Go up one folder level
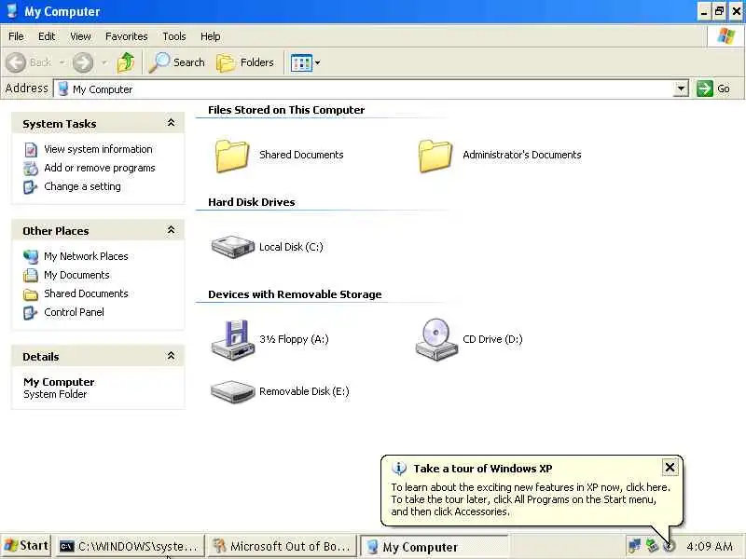This screenshot has height=559, width=746. (126, 62)
